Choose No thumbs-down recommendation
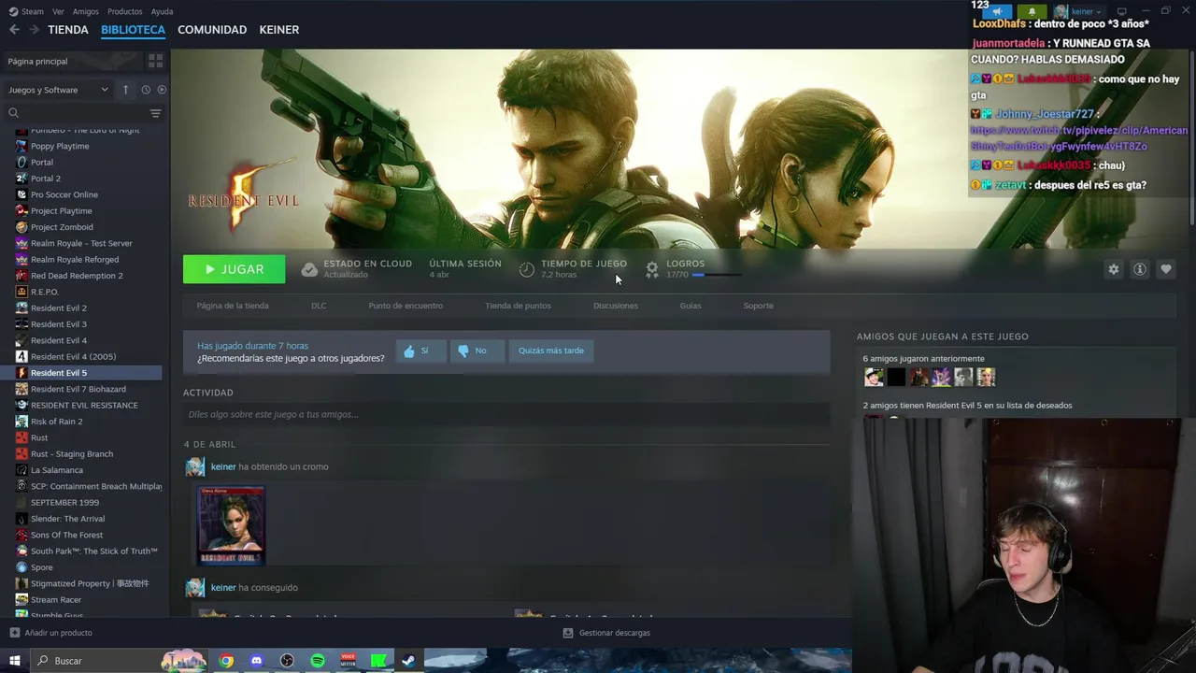1196x673 pixels. (477, 351)
